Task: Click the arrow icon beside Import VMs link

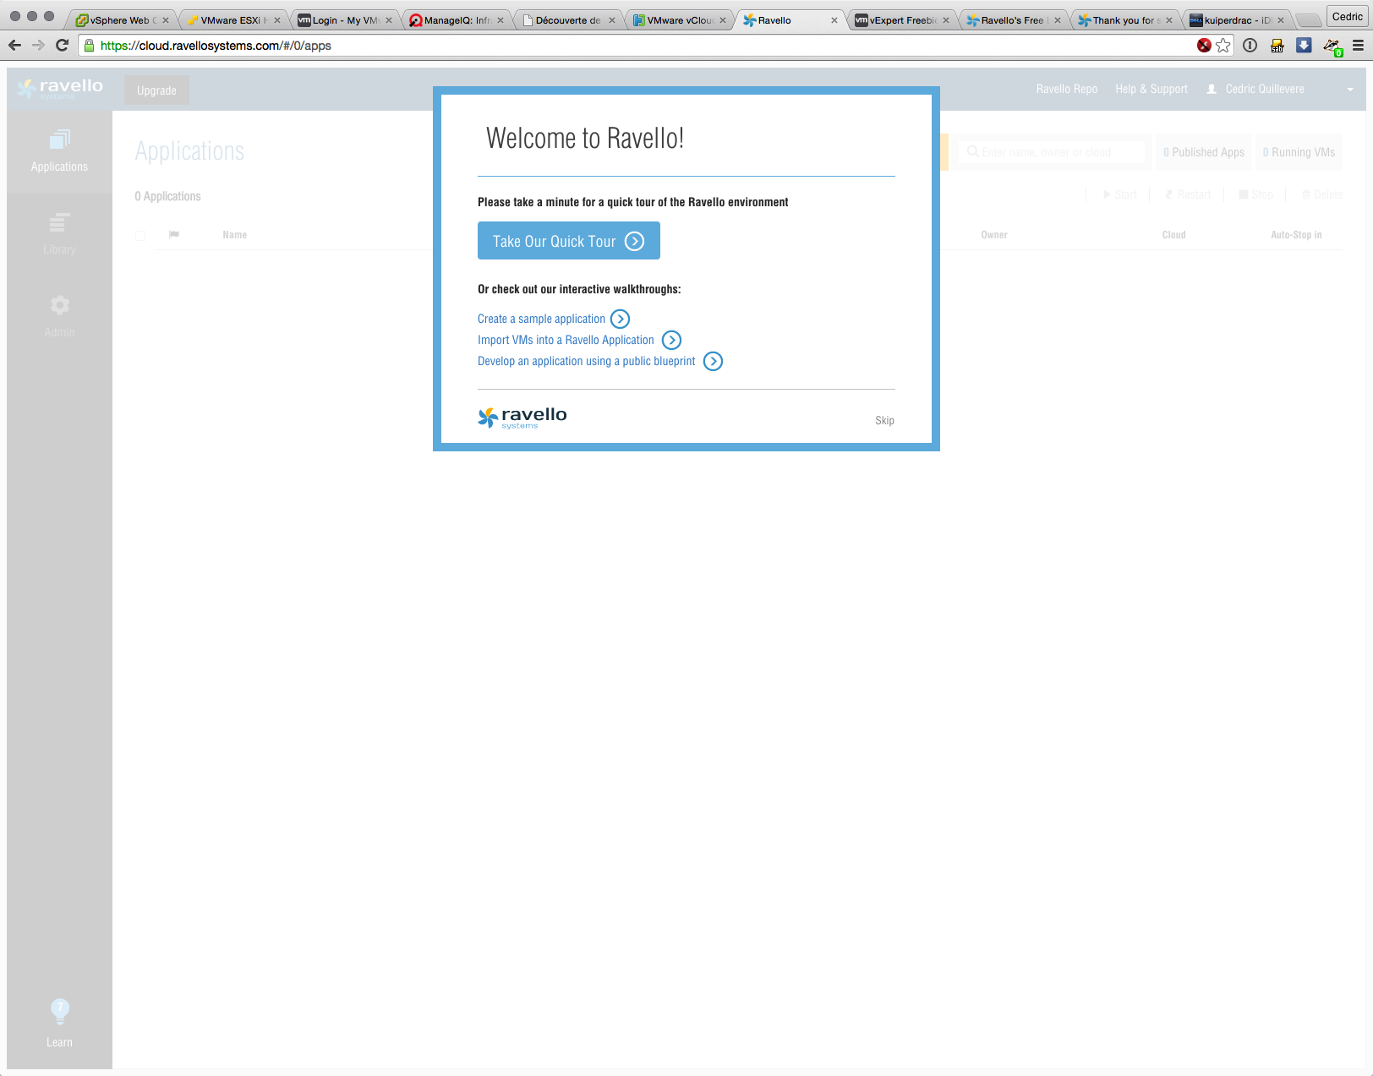Action: coord(671,340)
